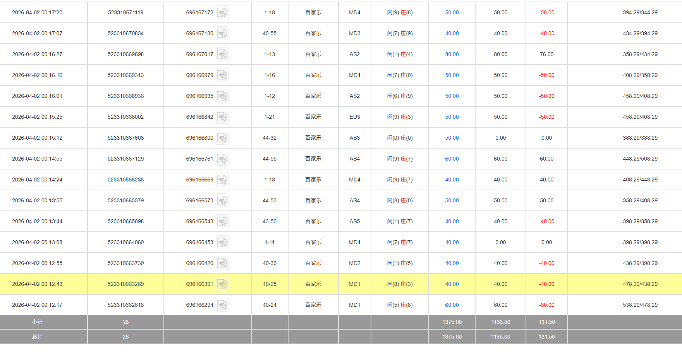Click the 40.00 bet link in the 00:13:08 row
Screen dimensions: 682x354
click(x=452, y=243)
